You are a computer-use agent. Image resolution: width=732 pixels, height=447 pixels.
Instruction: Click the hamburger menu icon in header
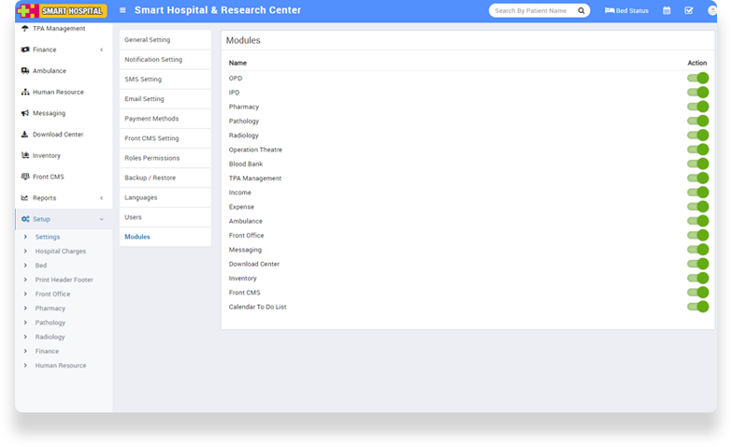122,10
